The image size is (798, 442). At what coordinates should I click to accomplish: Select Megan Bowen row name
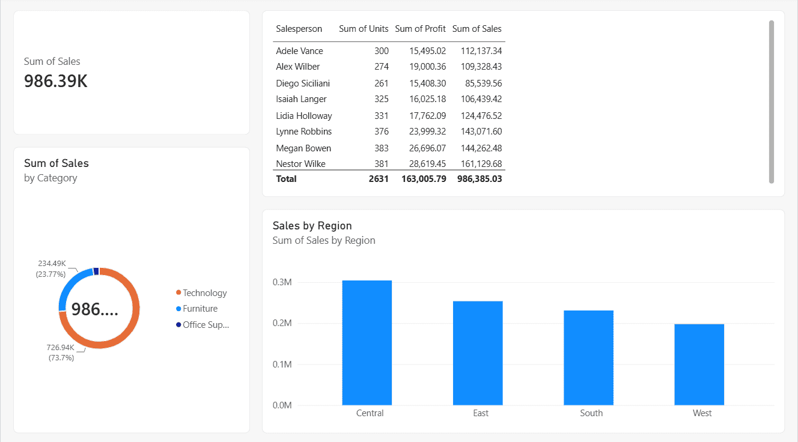(303, 148)
